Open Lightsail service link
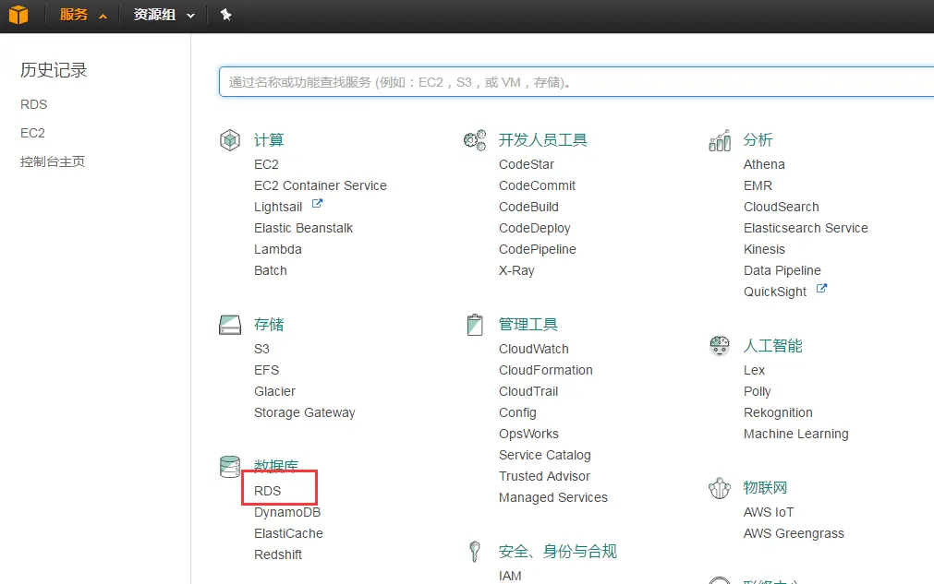The image size is (934, 584). 278,207
